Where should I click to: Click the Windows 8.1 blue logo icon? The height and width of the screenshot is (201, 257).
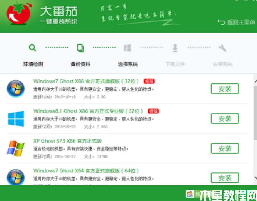click(16, 119)
